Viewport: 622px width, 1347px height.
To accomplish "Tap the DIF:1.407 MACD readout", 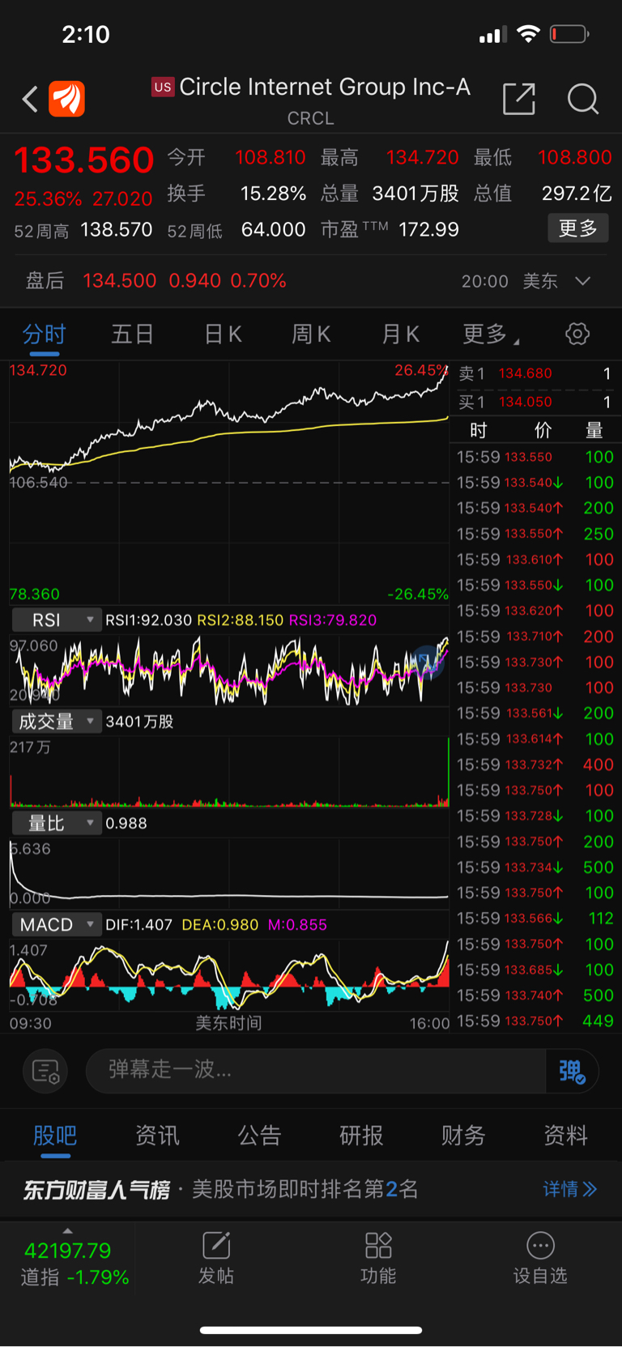I will click(x=138, y=924).
